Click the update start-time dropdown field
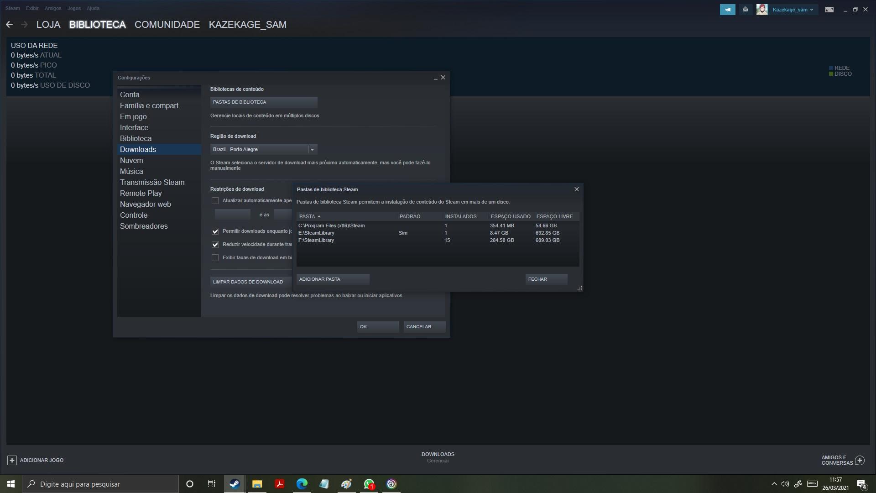876x493 pixels. [x=233, y=215]
